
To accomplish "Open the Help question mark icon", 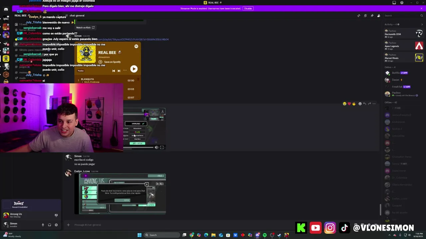I will tap(402, 3).
